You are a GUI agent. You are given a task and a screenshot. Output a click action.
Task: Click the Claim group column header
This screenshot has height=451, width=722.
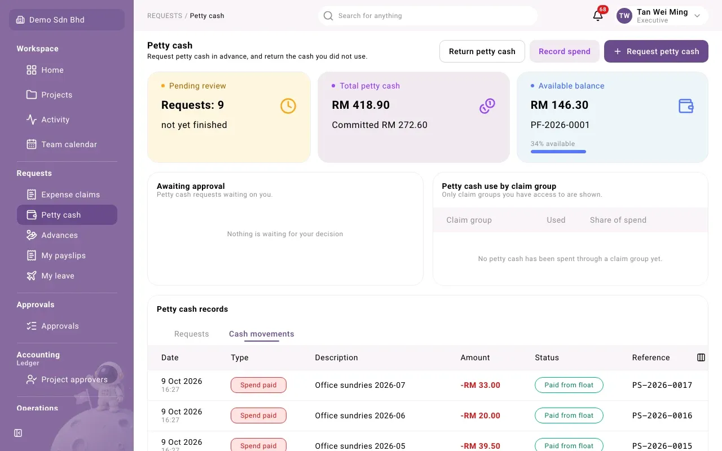pos(469,220)
